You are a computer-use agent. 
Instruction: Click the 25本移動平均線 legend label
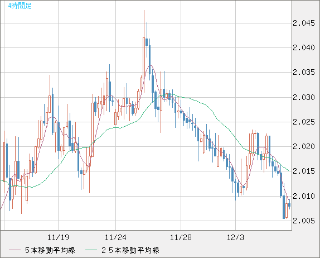130,250
